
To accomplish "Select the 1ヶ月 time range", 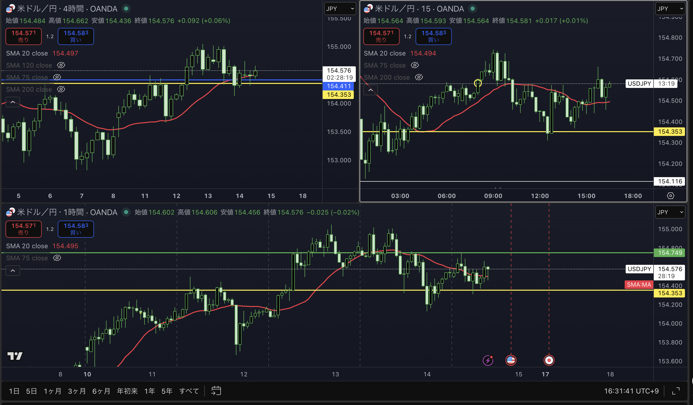I will point(52,391).
